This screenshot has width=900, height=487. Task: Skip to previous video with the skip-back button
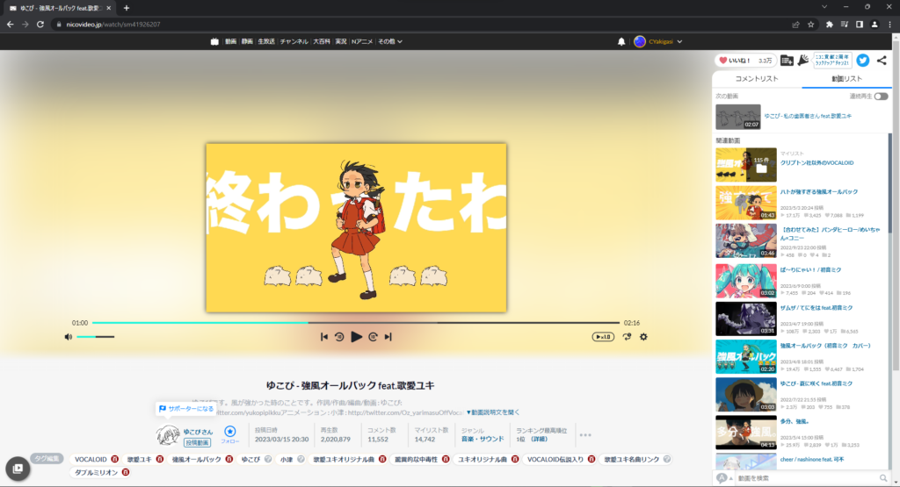(323, 337)
